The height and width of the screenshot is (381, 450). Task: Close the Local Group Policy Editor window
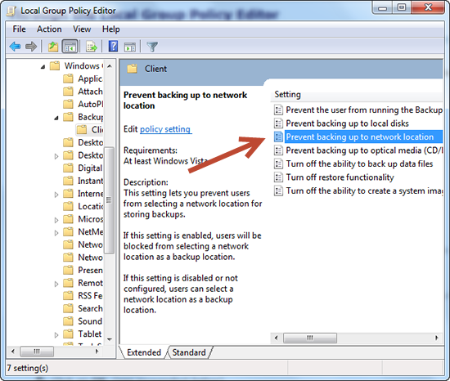[428, 7]
